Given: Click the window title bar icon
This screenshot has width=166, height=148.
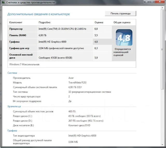Looking at the screenshot, I should pyautogui.click(x=3, y=2).
